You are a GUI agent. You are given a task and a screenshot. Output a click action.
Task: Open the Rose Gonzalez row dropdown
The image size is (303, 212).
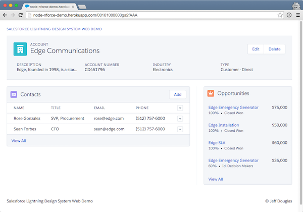click(x=180, y=119)
